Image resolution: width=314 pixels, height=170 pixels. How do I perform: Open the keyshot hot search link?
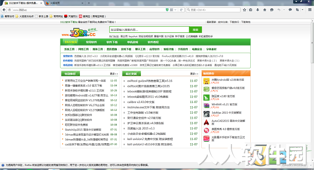pos(133,36)
